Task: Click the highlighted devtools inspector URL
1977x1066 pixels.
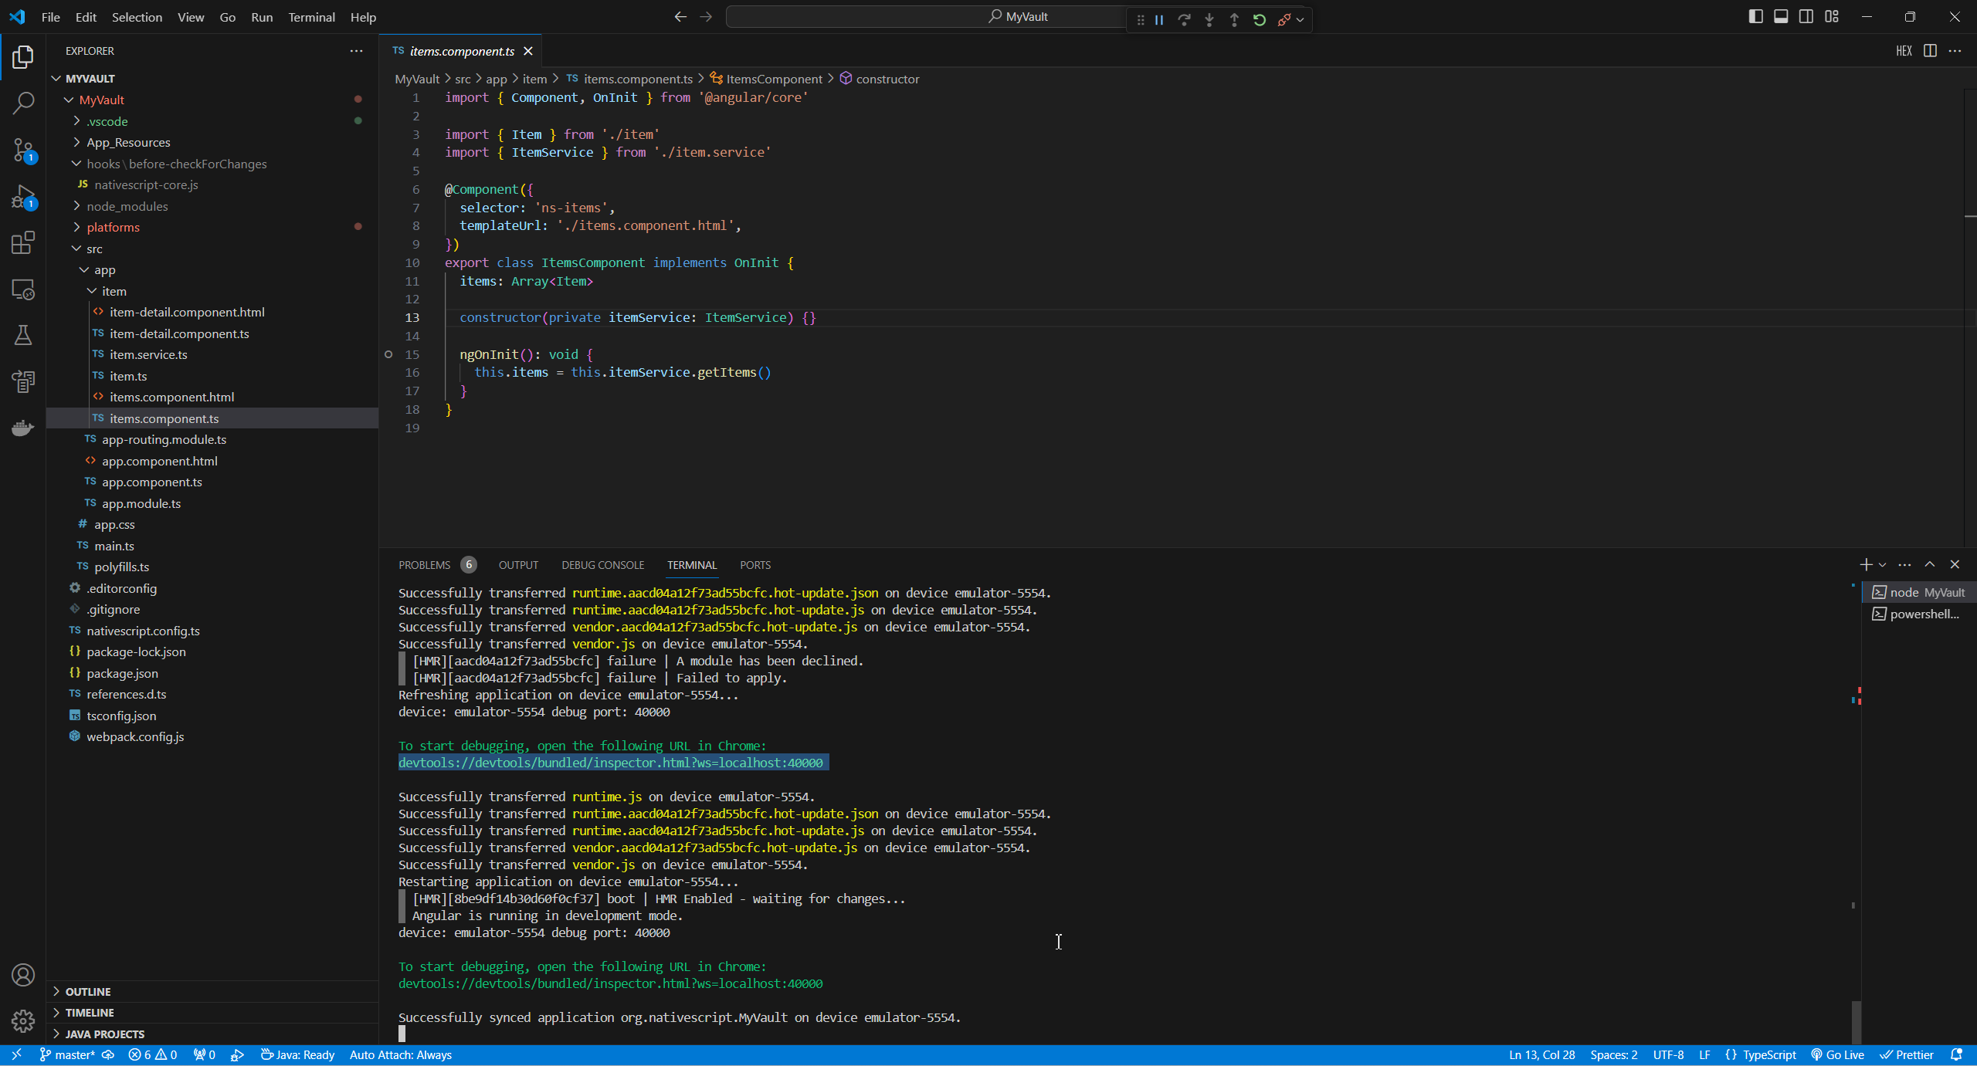Action: pyautogui.click(x=610, y=763)
